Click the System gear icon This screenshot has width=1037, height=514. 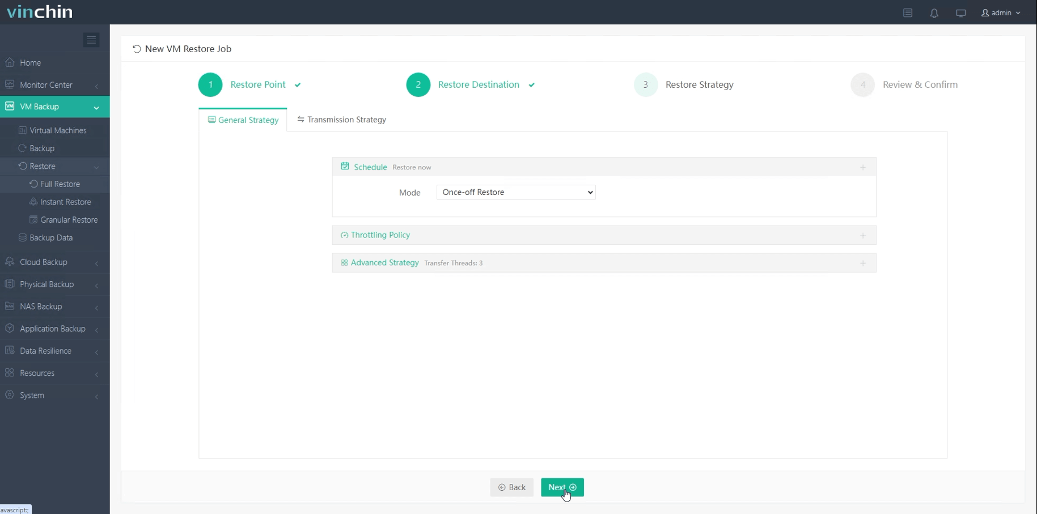pos(10,394)
